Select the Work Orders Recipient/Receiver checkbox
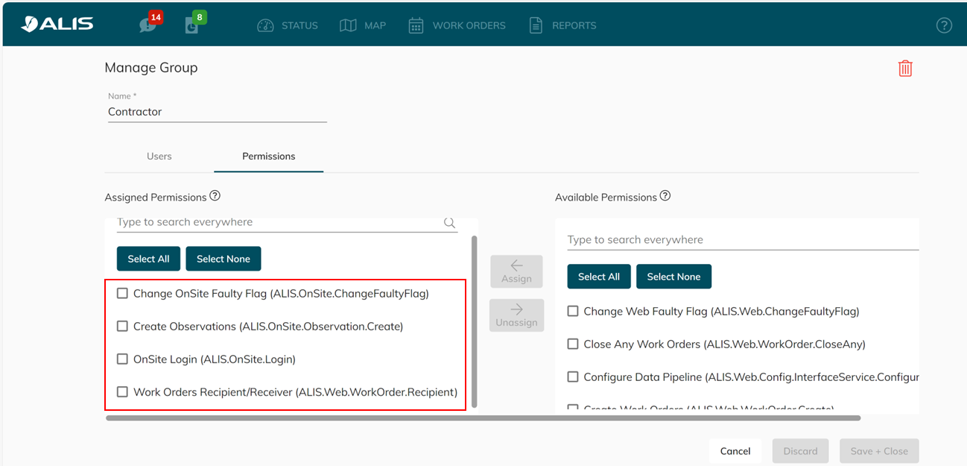 tap(123, 392)
